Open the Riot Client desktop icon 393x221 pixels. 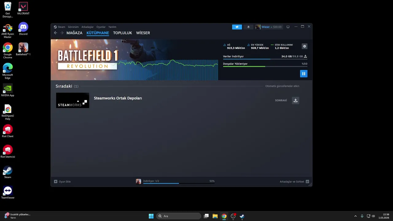8,131
